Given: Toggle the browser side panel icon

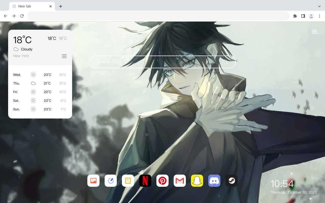Looking at the screenshot, I should 303,16.
